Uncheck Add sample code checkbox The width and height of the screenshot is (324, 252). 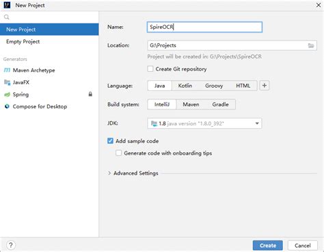coord(110,141)
